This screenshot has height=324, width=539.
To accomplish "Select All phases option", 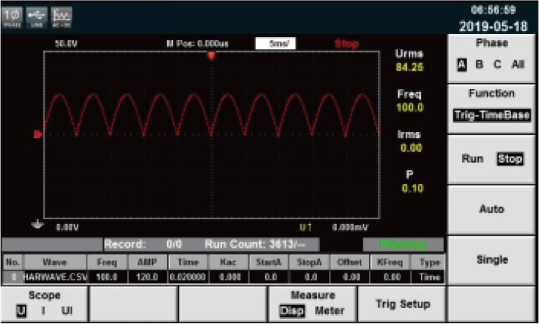I will click(x=518, y=64).
